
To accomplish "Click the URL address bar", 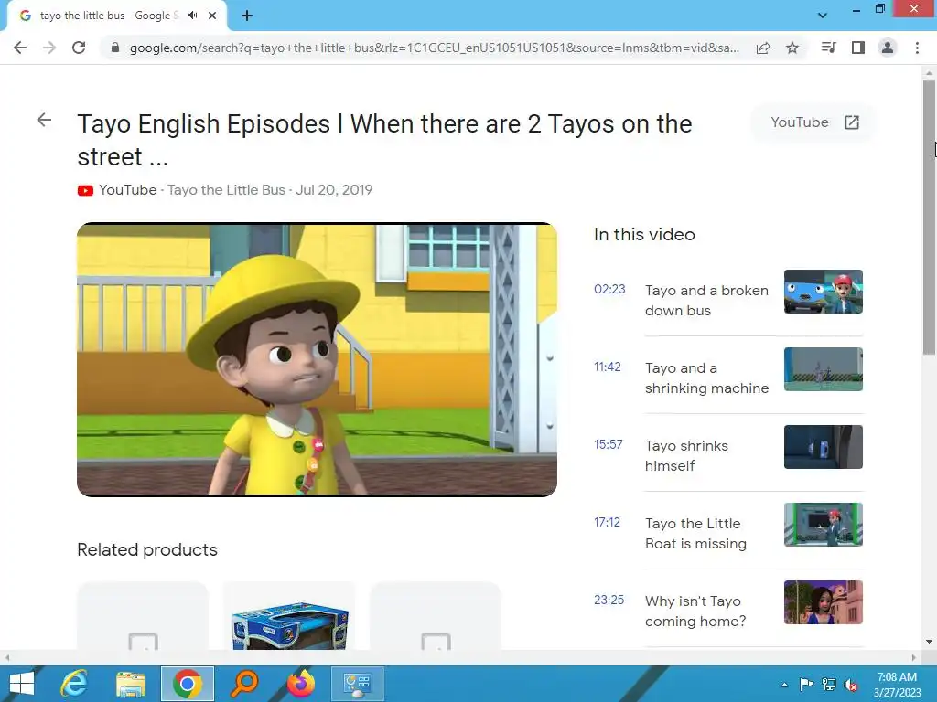I will pos(434,48).
